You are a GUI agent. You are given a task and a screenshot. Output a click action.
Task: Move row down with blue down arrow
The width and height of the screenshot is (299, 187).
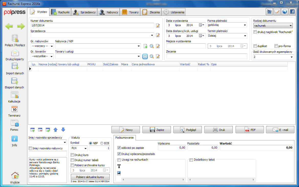(x=63, y=130)
